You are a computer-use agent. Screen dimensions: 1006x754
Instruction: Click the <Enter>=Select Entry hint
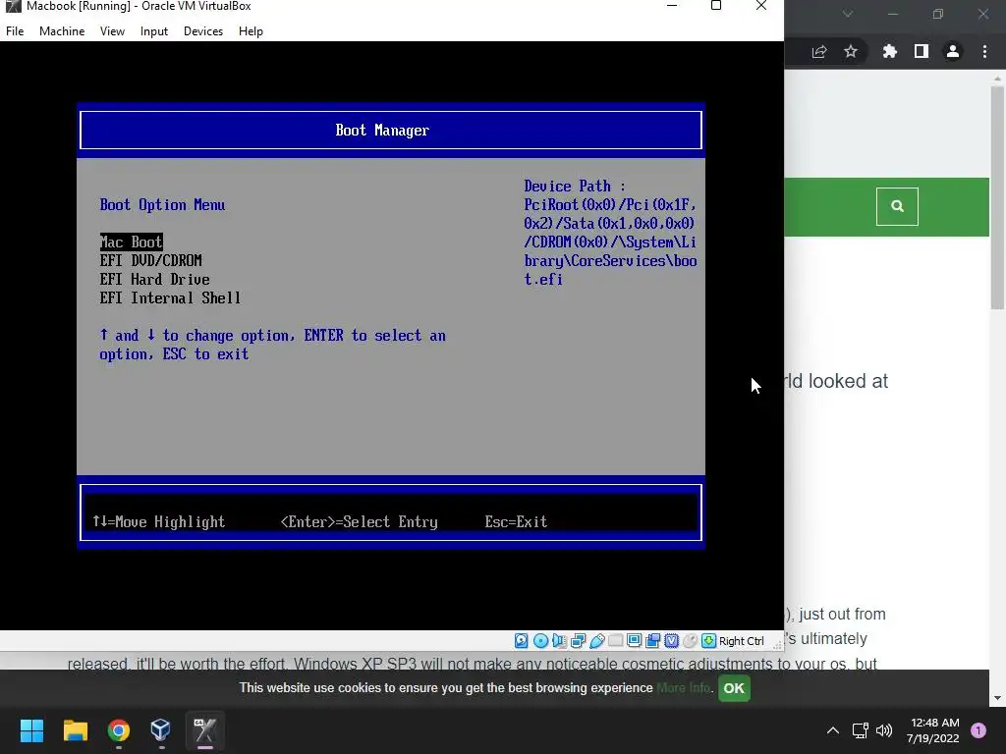(360, 522)
